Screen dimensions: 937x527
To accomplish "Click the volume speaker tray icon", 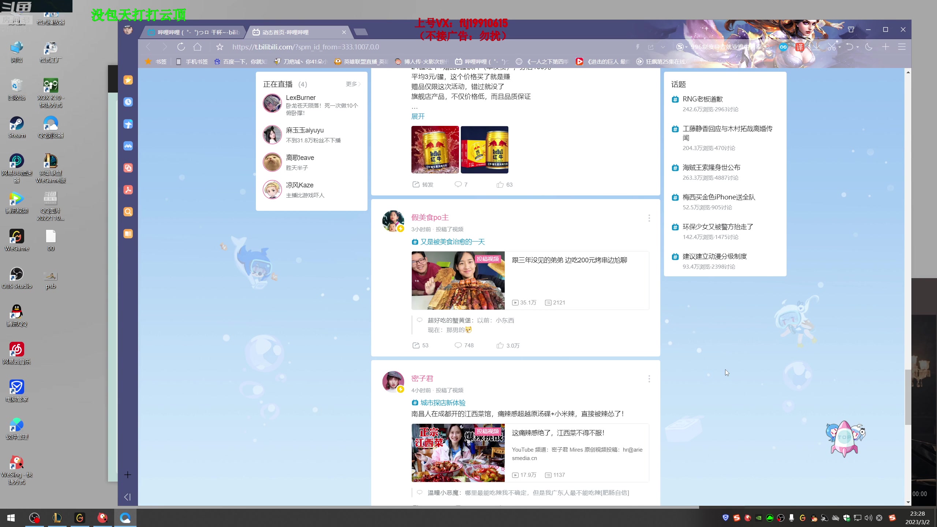I will coord(868,518).
